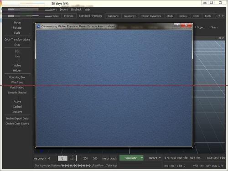Image resolution: width=228 pixels, height=171 pixels.
Task: Open the Playback menu
Action: 76,10
